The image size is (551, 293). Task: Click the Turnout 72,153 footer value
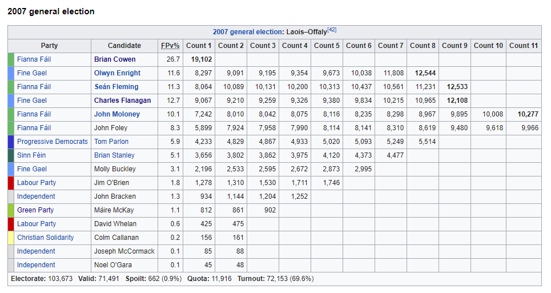[275, 279]
